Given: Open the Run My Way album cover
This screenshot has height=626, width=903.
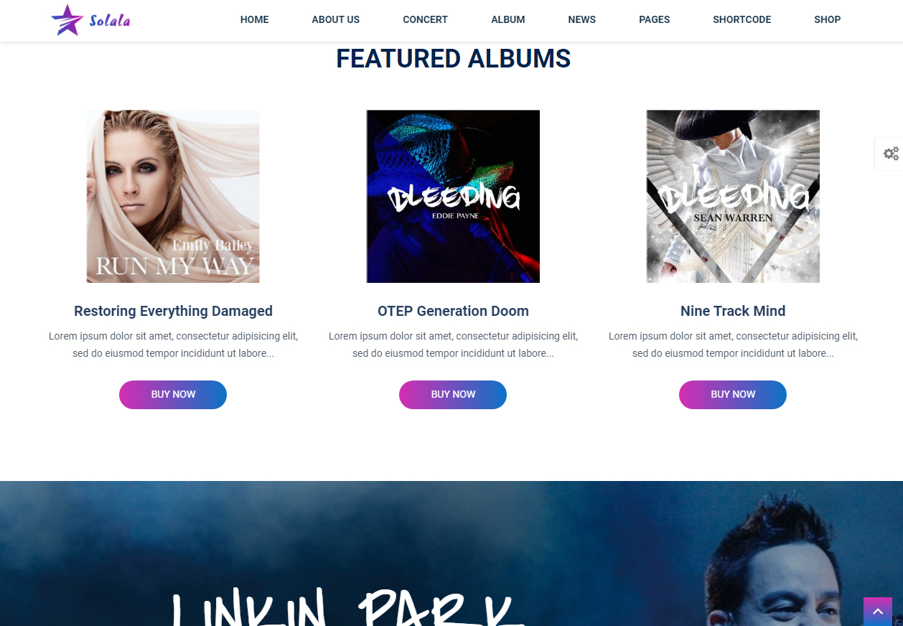Looking at the screenshot, I should coord(173,196).
